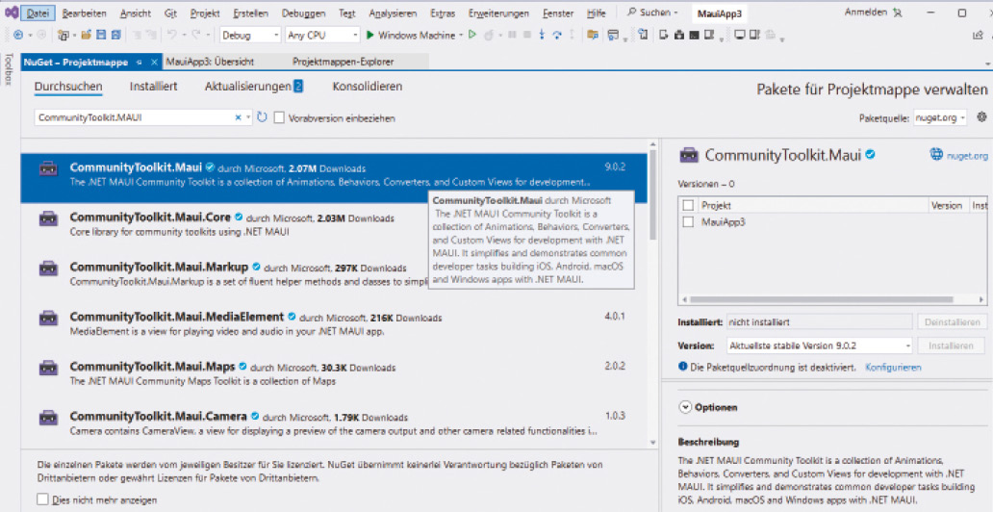Click the monitor display toolbar icon
This screenshot has height=512, width=993.
click(x=740, y=36)
